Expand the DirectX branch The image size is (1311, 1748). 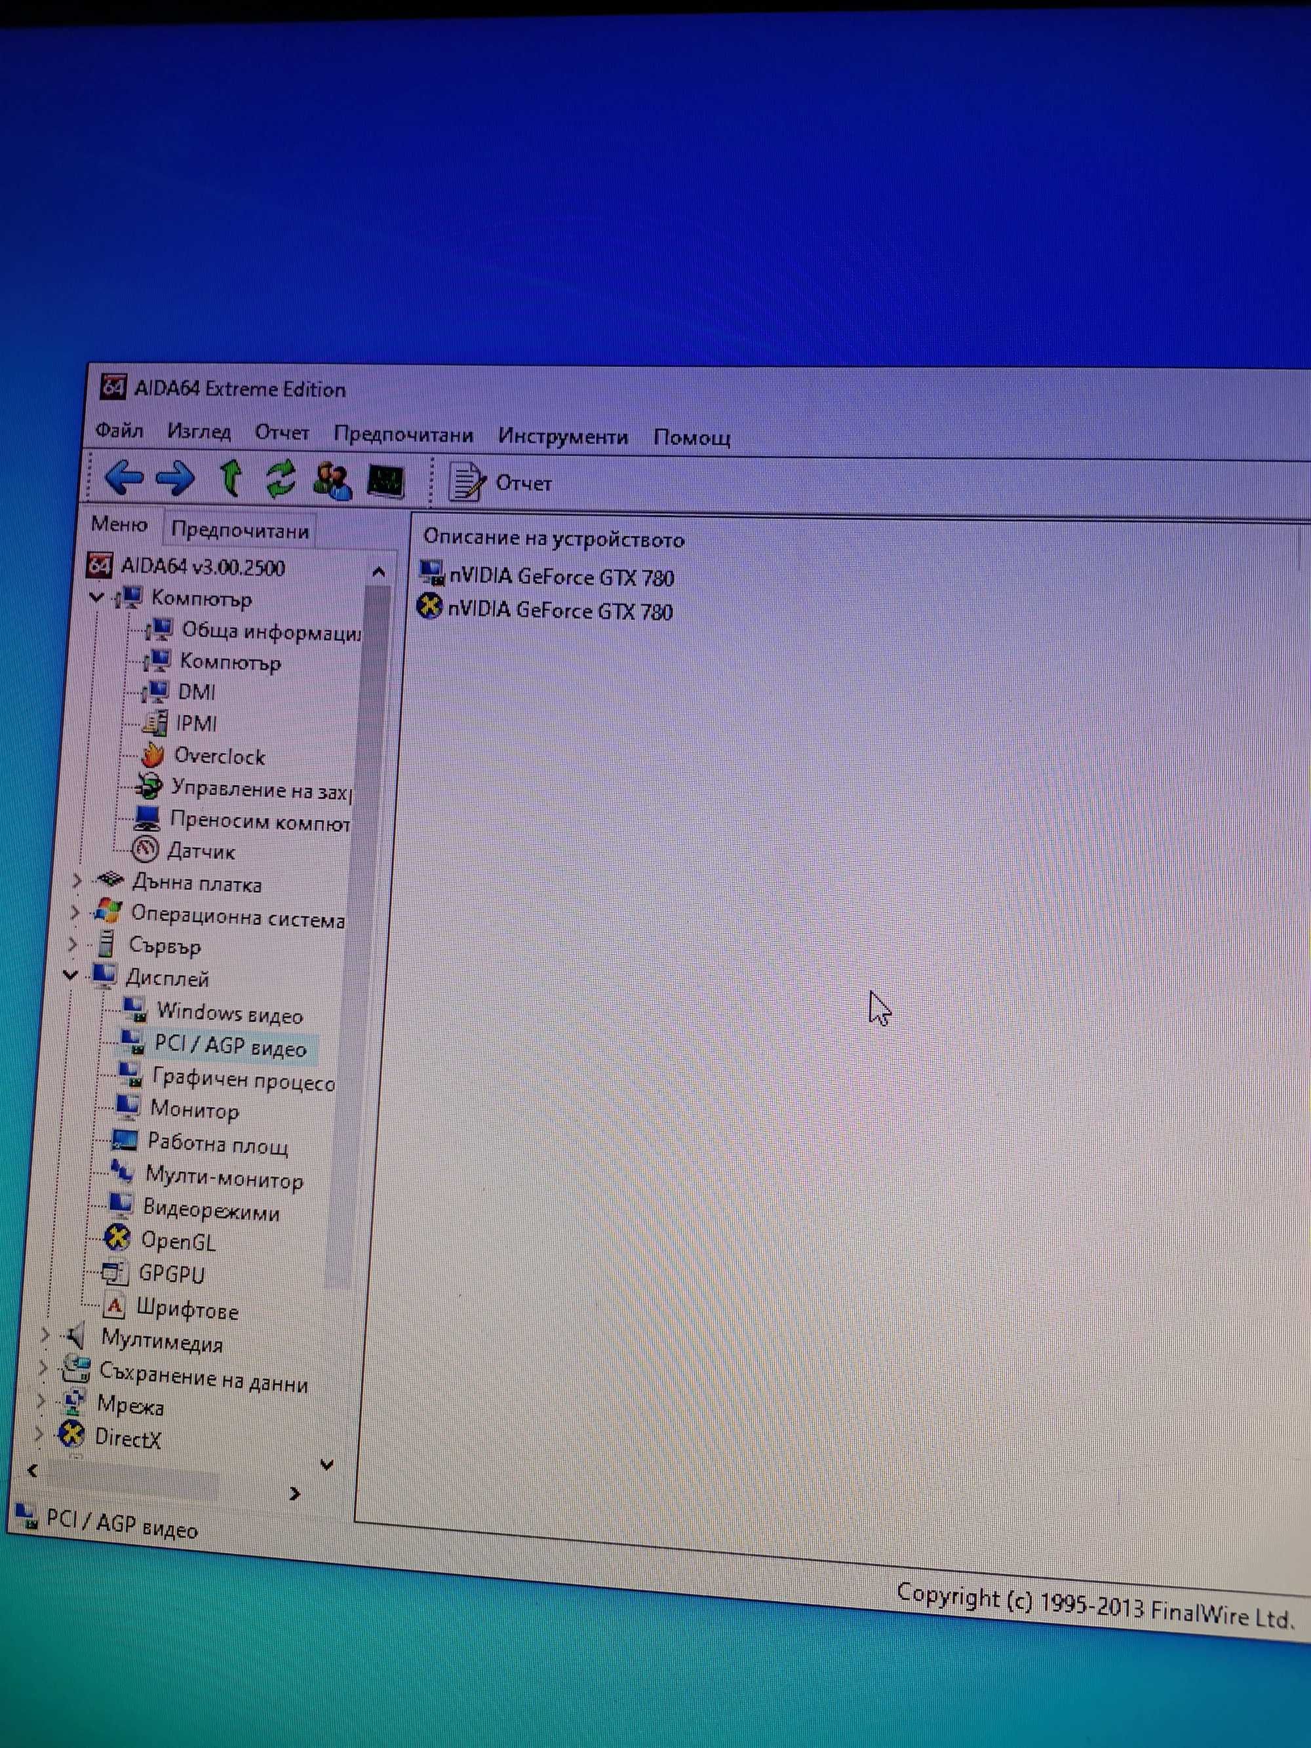click(38, 1433)
